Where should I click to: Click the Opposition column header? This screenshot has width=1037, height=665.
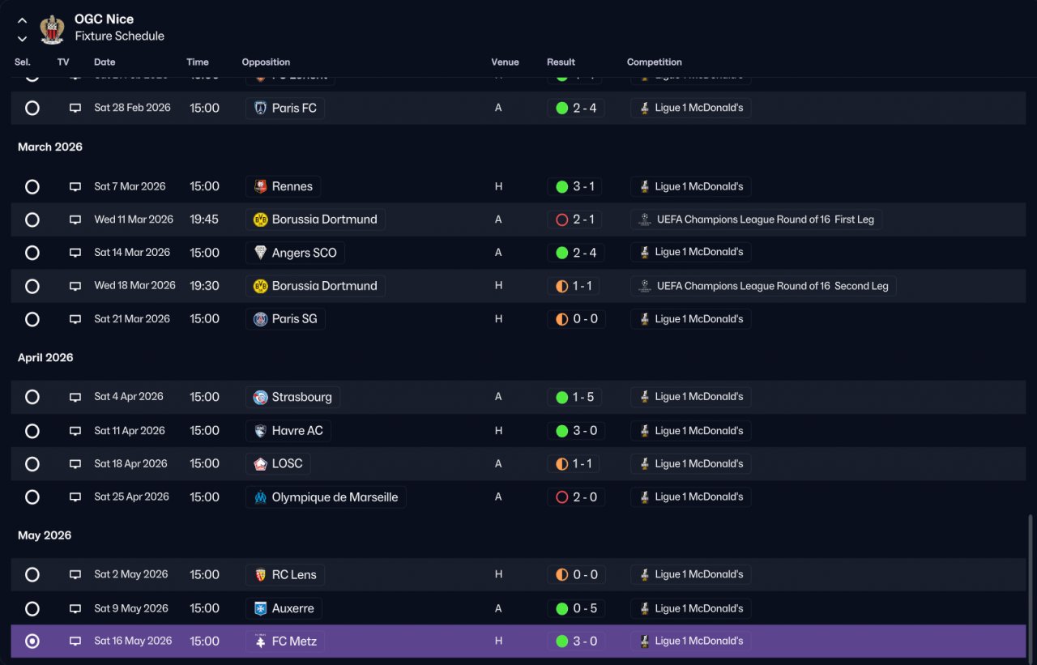click(266, 62)
